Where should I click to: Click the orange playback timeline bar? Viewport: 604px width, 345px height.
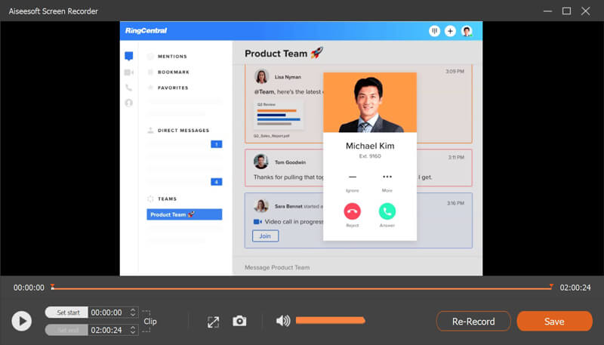tap(301, 288)
